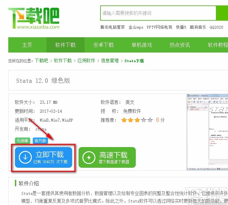The height and width of the screenshot is (205, 228).
Task: Click the 软件下载 breadcrumb link
Action: [63, 60]
